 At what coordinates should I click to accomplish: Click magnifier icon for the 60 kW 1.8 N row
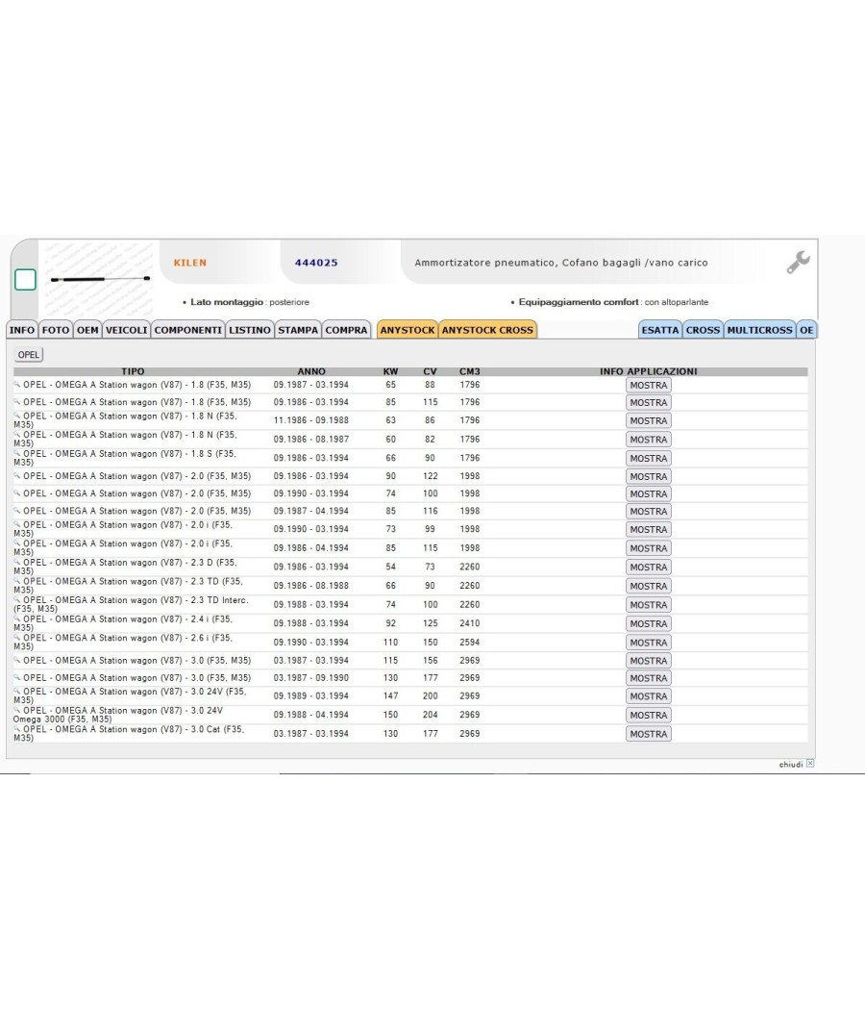click(17, 435)
